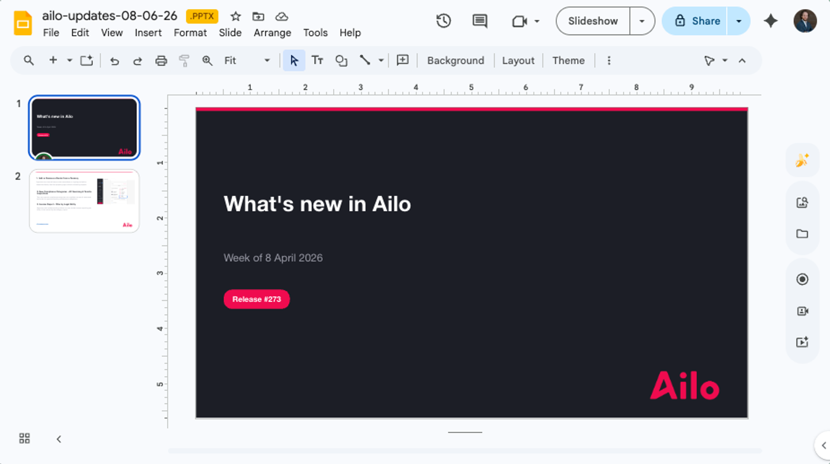The height and width of the screenshot is (464, 830).
Task: Open the File menu
Action: click(x=51, y=33)
